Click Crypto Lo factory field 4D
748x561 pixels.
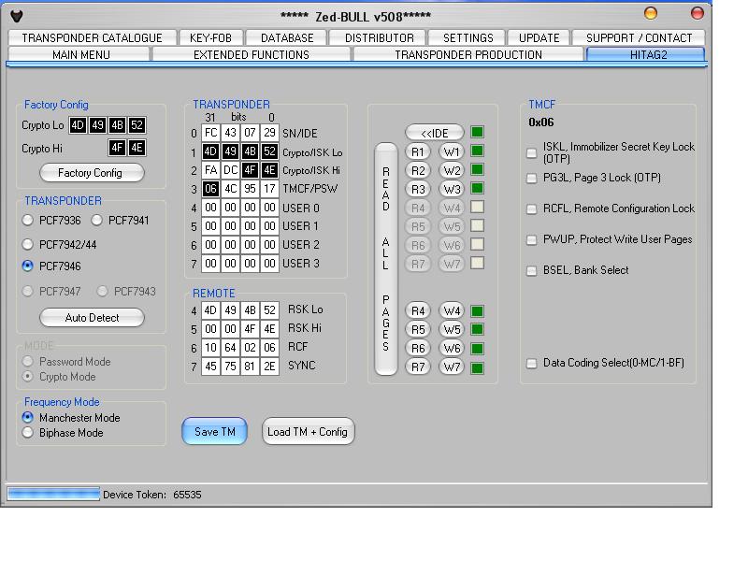78,125
